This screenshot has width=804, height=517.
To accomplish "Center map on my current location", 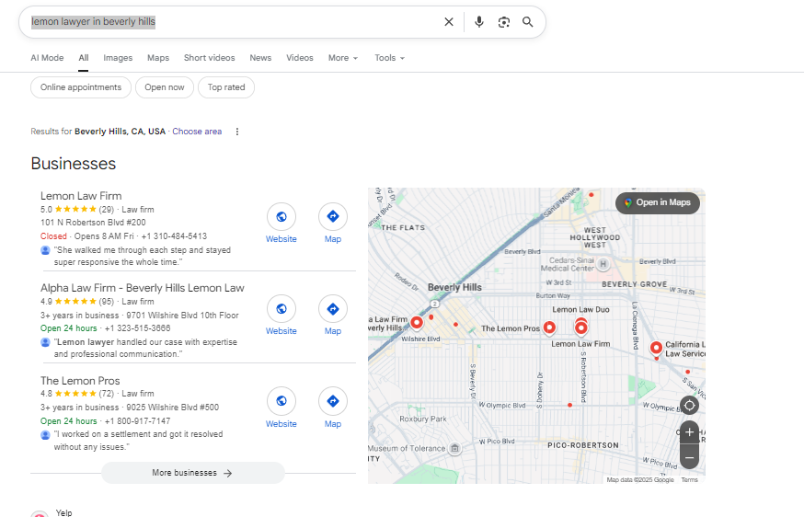I will [690, 405].
